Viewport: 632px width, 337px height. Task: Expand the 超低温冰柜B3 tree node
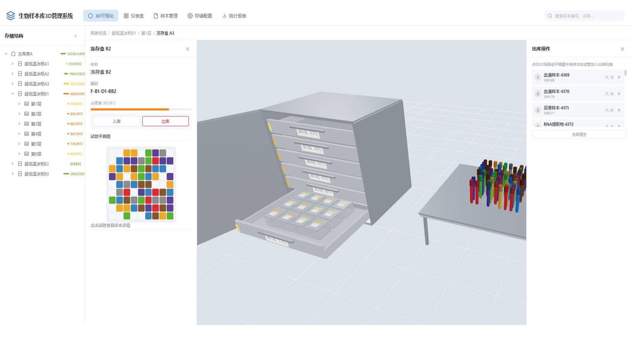click(13, 174)
